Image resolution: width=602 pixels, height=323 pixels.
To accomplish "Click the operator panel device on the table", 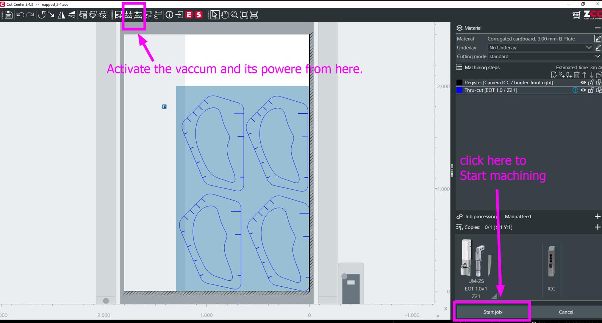I will click(351, 283).
